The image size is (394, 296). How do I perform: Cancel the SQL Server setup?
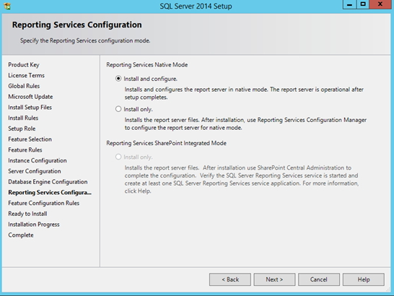[x=319, y=279]
